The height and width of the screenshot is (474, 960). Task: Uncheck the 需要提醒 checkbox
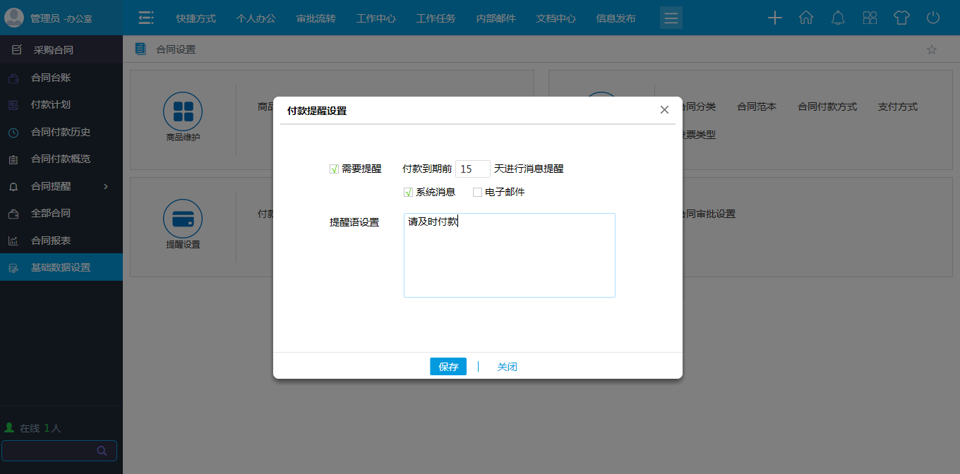pos(332,169)
